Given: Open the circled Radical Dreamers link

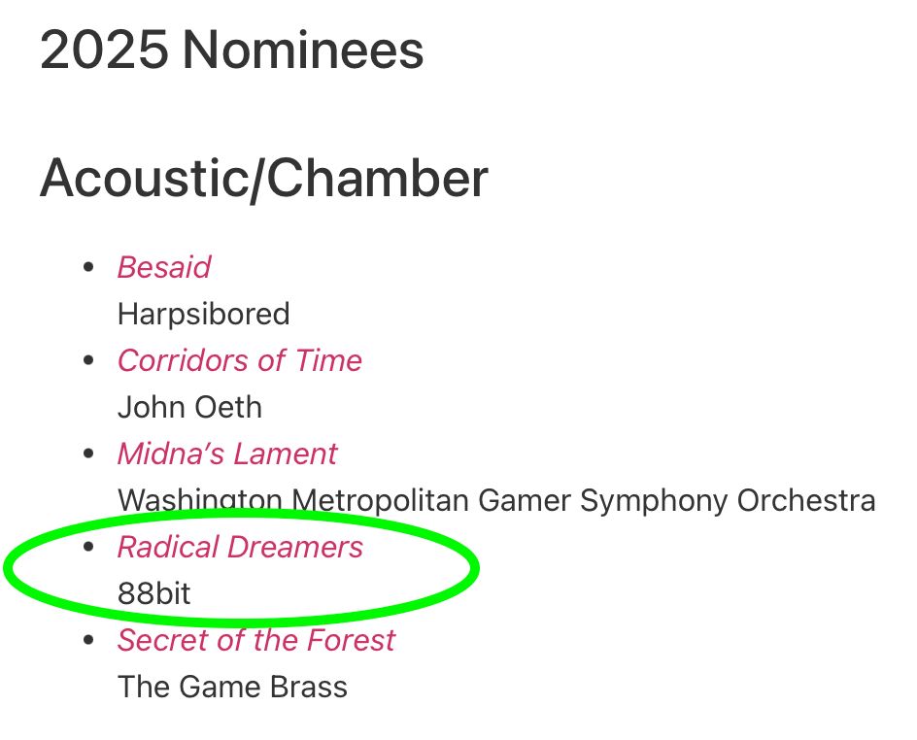Looking at the screenshot, I should [x=240, y=548].
